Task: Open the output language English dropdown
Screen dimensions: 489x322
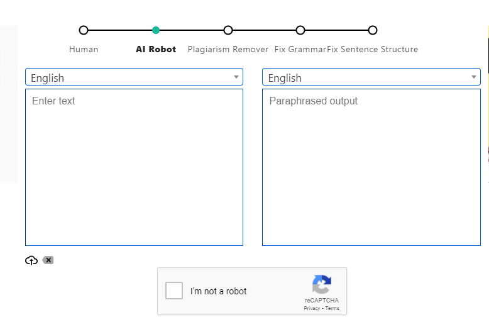Action: (371, 77)
